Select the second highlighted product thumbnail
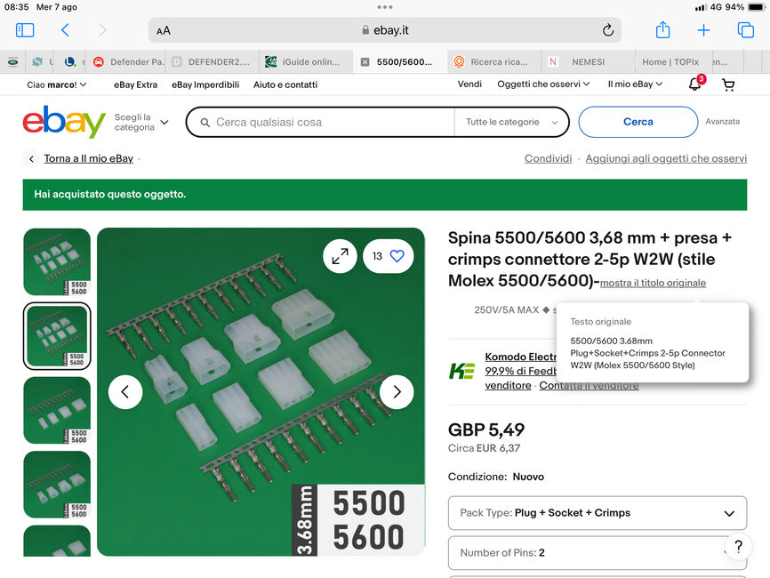Viewport: 770px width, 578px height. coord(57,336)
